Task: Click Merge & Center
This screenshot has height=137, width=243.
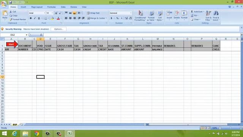Action: tap(96, 18)
